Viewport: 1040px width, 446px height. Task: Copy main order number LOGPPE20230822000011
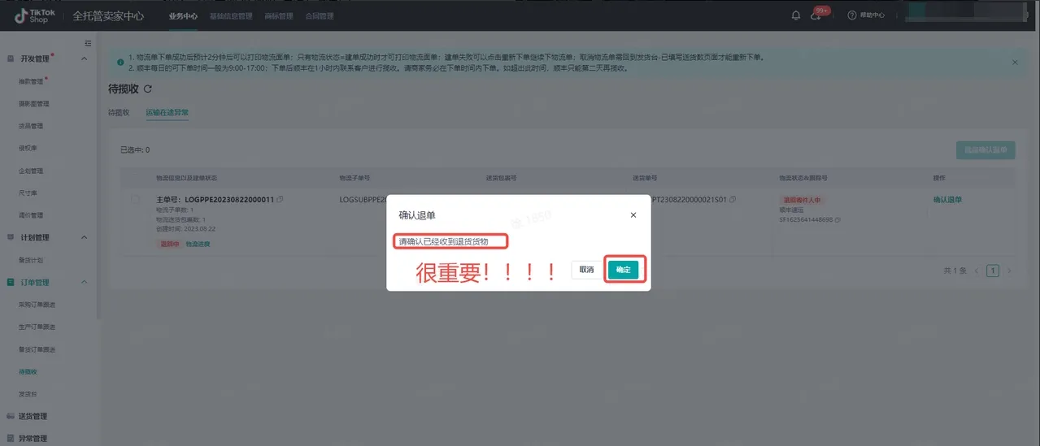[280, 199]
